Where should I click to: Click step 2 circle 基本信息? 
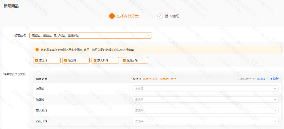tap(160, 16)
